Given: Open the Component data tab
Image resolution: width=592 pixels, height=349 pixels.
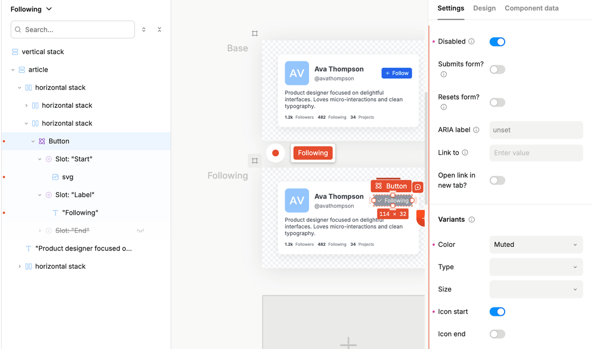Looking at the screenshot, I should point(531,8).
